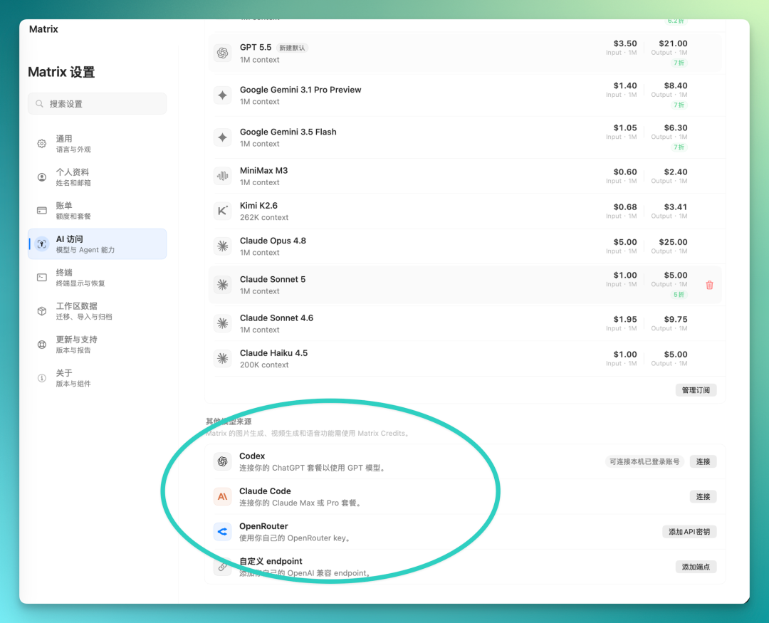The width and height of the screenshot is (769, 623).
Task: Click the OpenRouter logo icon
Action: pyautogui.click(x=223, y=532)
